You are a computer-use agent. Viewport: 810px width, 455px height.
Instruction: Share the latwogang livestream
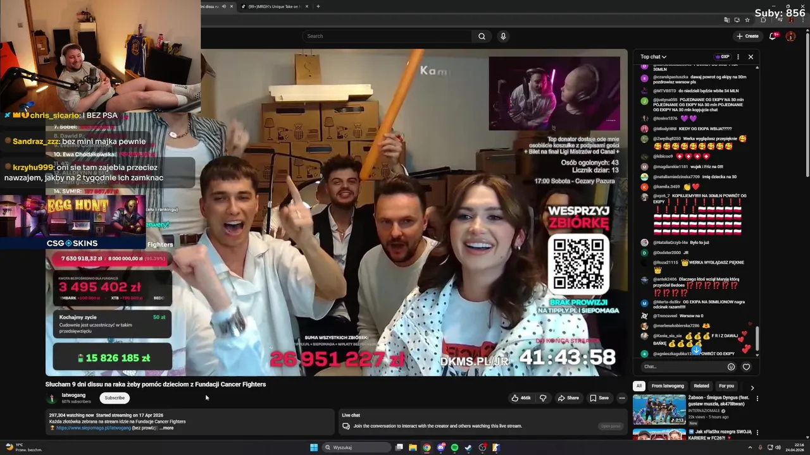point(568,398)
